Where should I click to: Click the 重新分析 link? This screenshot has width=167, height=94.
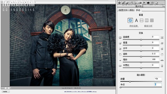pos(148,26)
